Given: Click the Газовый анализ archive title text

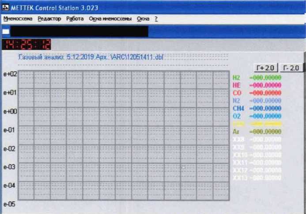Looking at the screenshot, I should click(x=91, y=57).
